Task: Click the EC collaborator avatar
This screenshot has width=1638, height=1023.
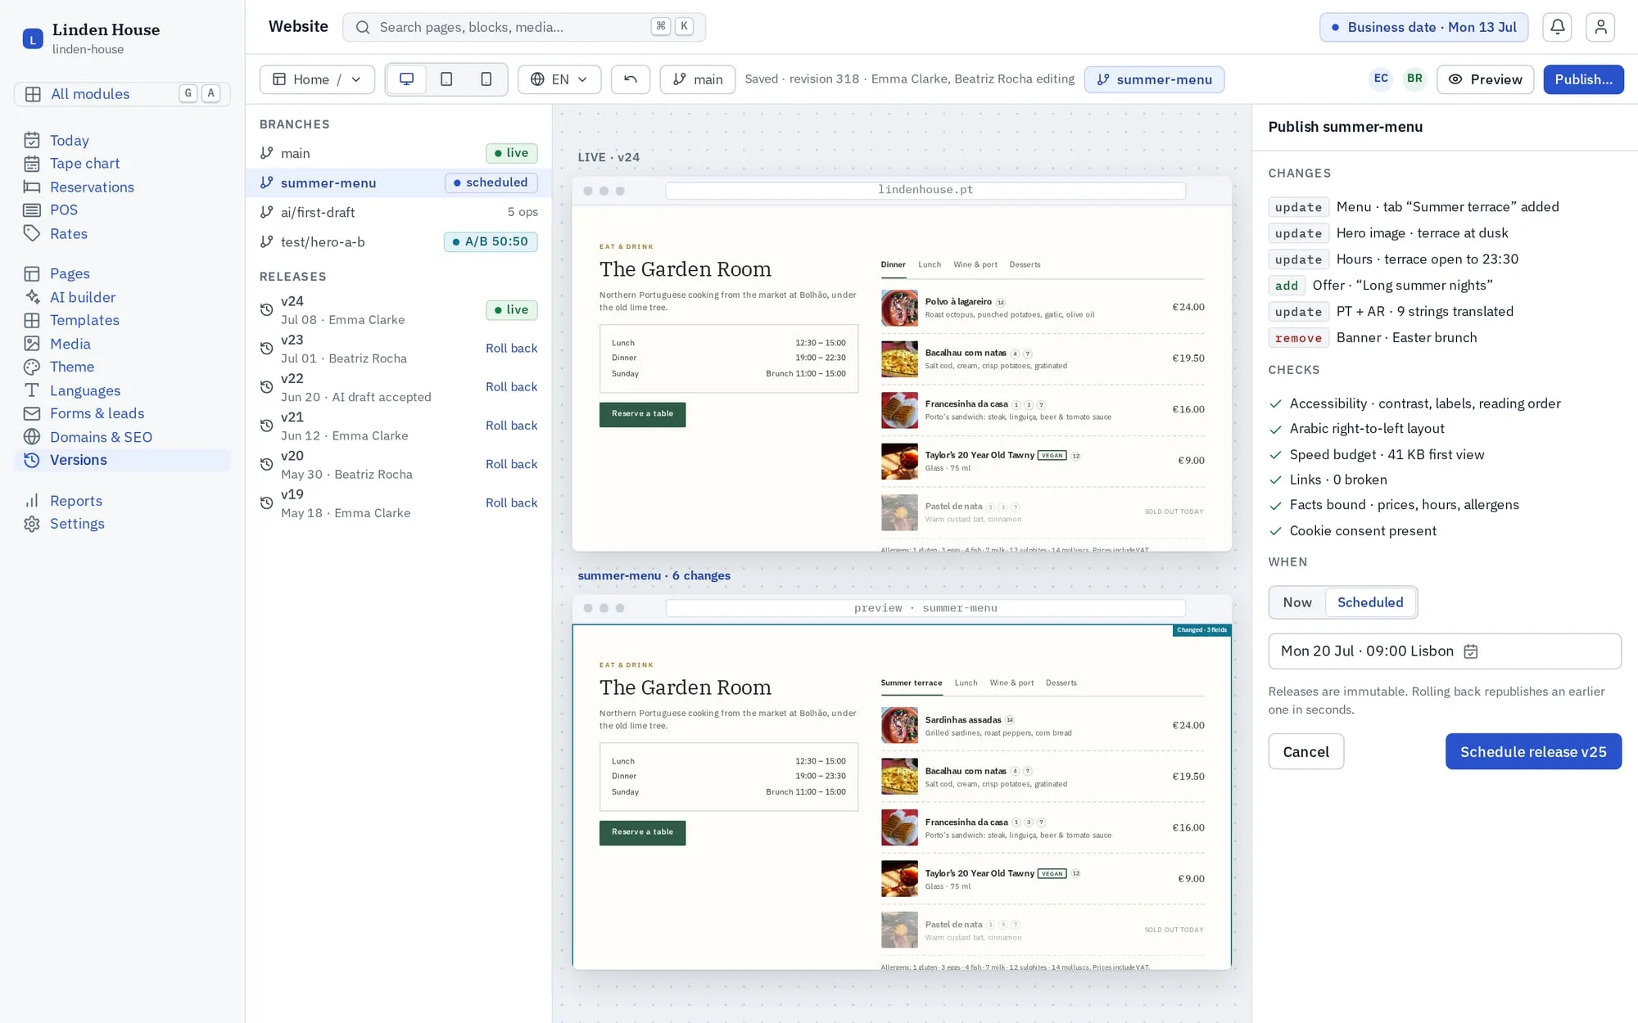Action: point(1381,79)
